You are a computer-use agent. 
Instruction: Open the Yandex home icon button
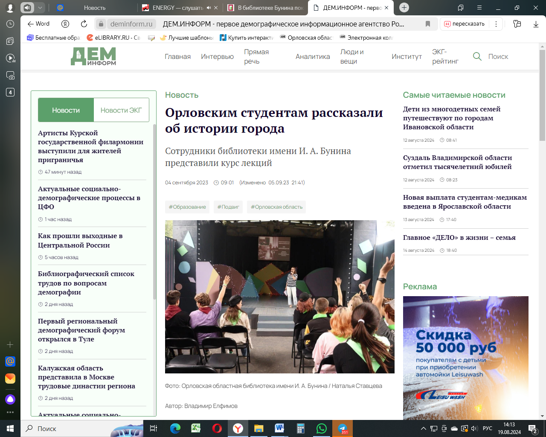65,24
